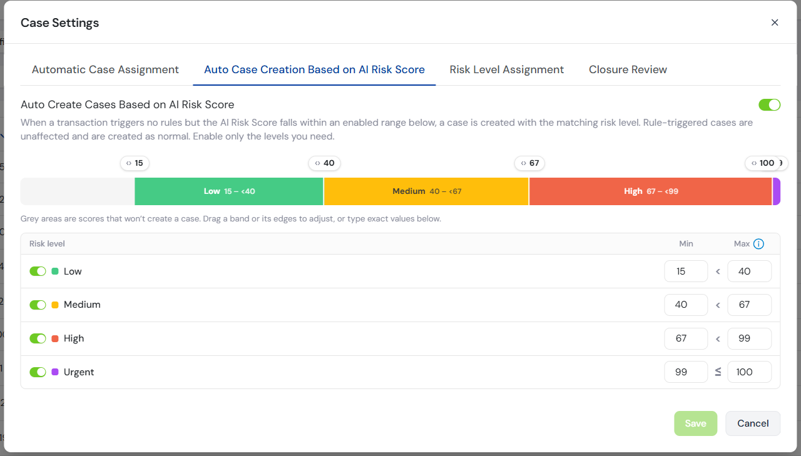801x456 pixels.
Task: Click the Medium Max field showing 67
Action: (749, 305)
